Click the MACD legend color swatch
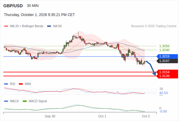Viewport: 179px width, 121px height. 6,101
